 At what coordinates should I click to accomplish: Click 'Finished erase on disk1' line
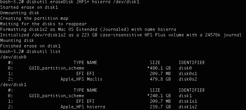tap(30, 46)
